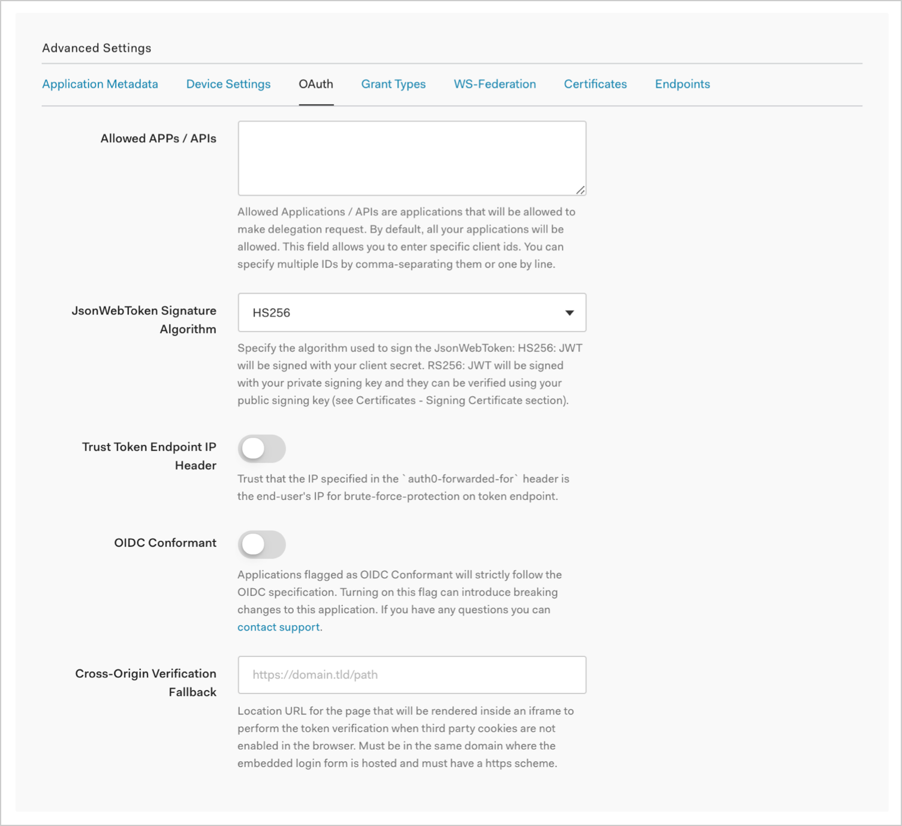Image resolution: width=902 pixels, height=826 pixels.
Task: View the Endpoints tab
Action: coord(682,84)
